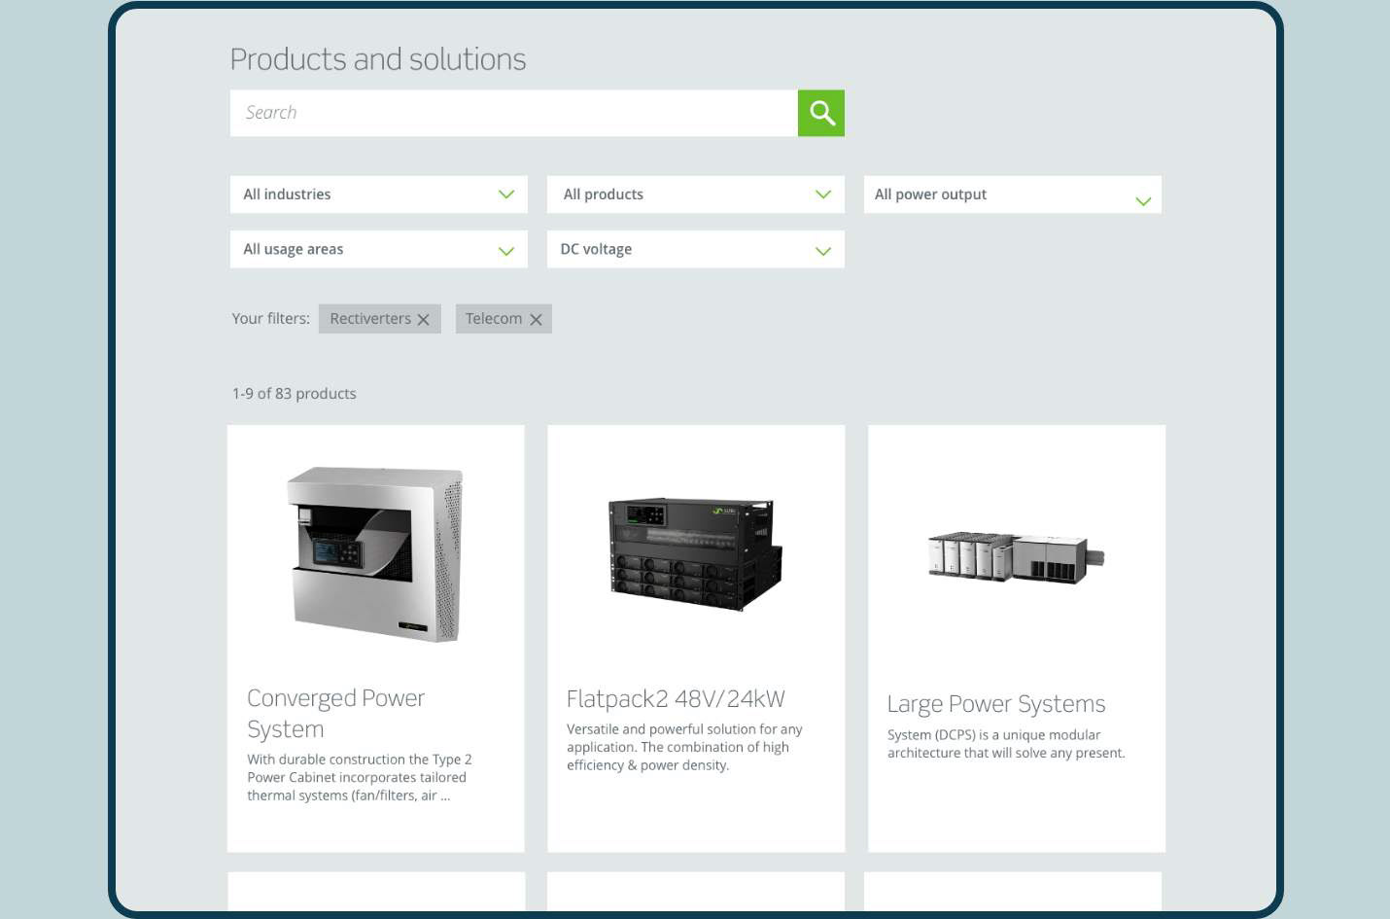The height and width of the screenshot is (919, 1390).
Task: Remove the Rectiverters filter tag
Action: [x=423, y=319]
